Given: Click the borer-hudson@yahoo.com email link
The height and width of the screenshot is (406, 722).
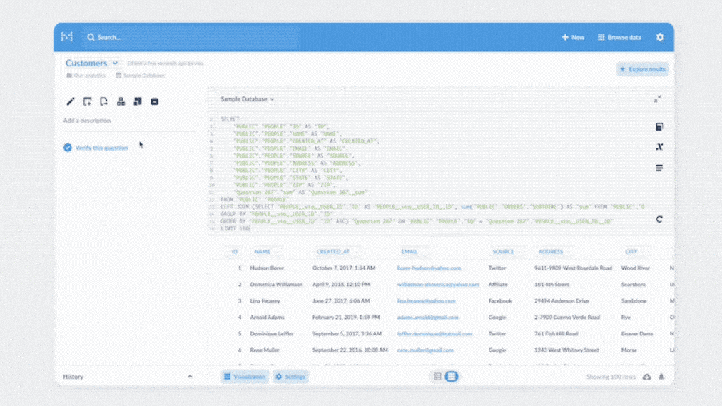Looking at the screenshot, I should (429, 268).
